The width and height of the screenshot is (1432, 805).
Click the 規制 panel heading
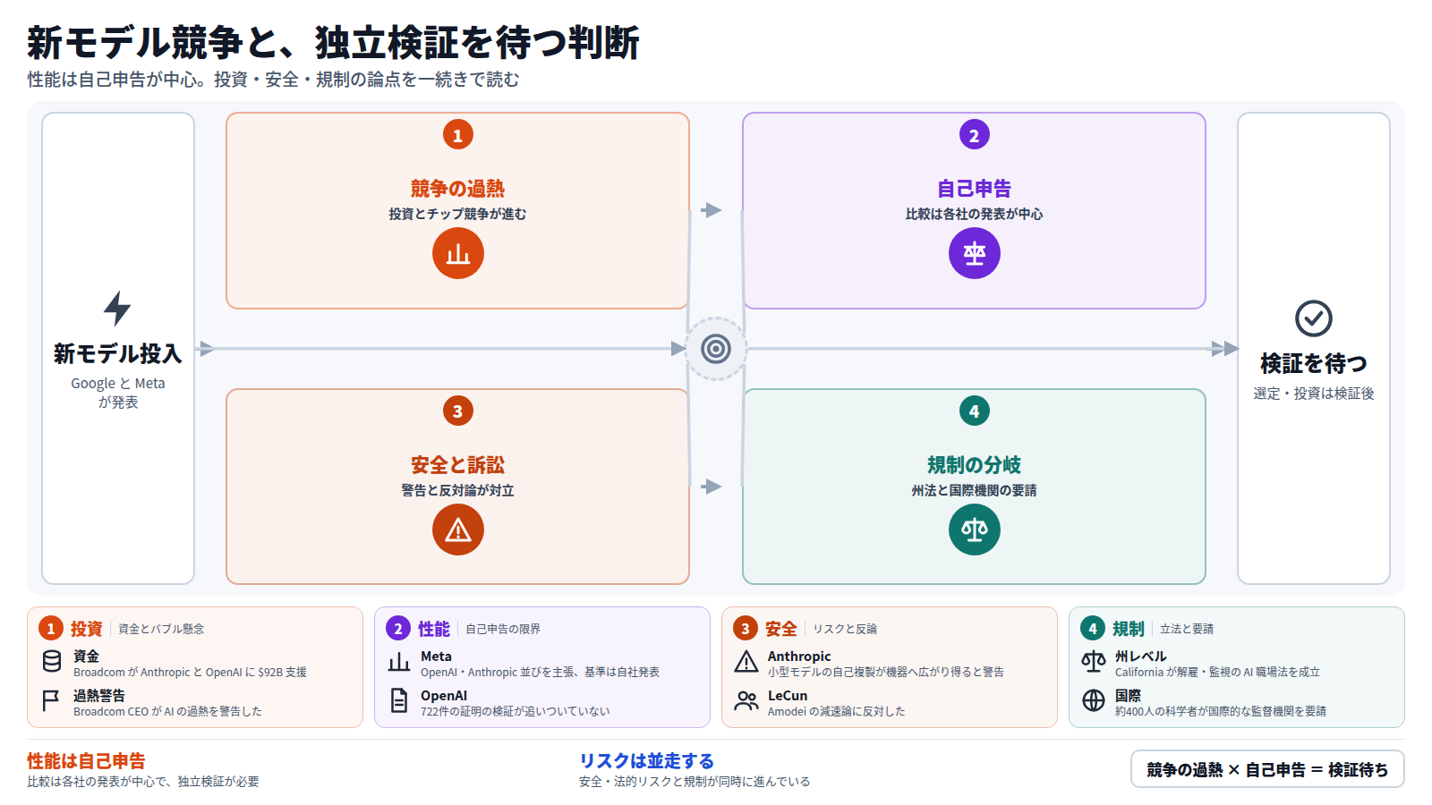[x=1129, y=629]
